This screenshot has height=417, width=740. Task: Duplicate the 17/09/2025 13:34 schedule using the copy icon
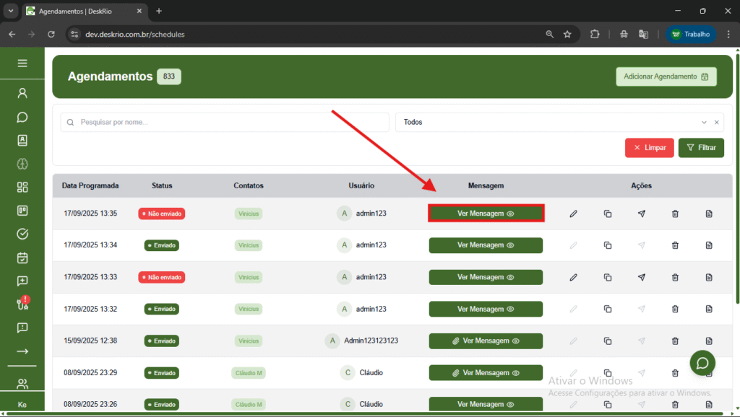(x=608, y=245)
